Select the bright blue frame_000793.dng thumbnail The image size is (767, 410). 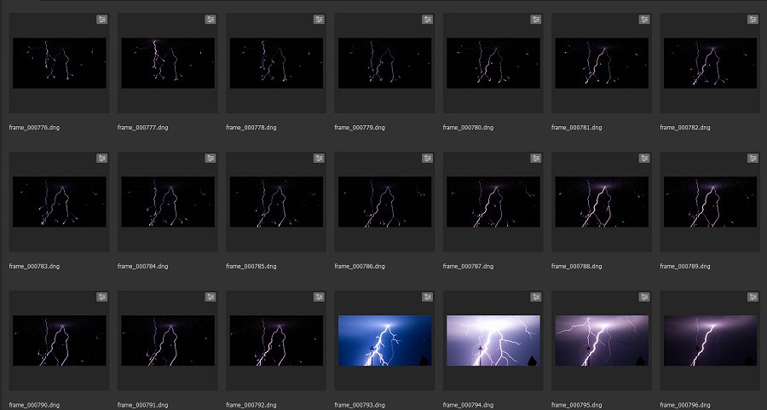(x=385, y=340)
